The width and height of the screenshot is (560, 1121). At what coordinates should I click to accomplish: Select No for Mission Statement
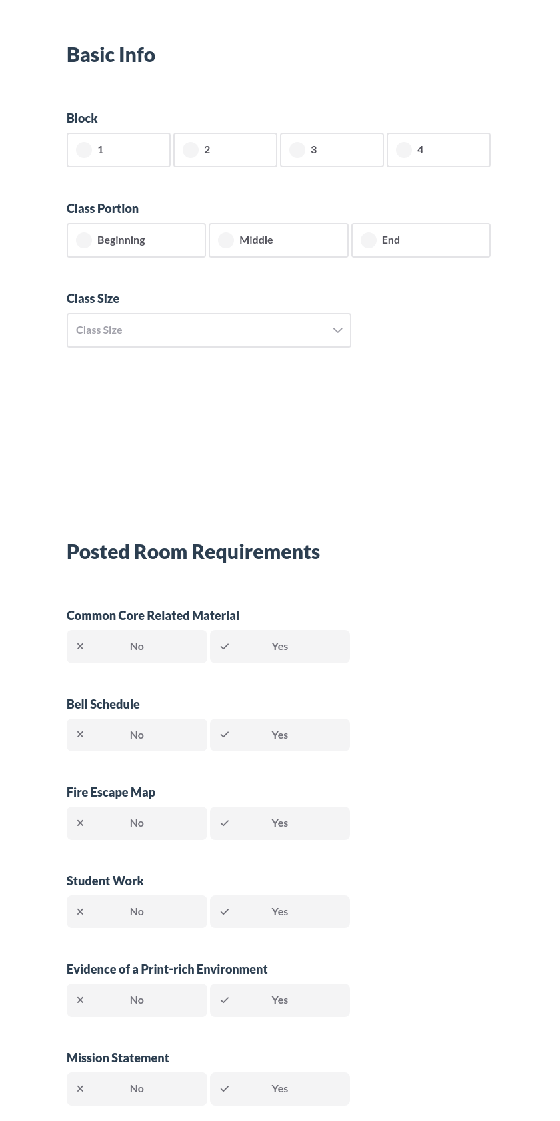coord(137,1088)
